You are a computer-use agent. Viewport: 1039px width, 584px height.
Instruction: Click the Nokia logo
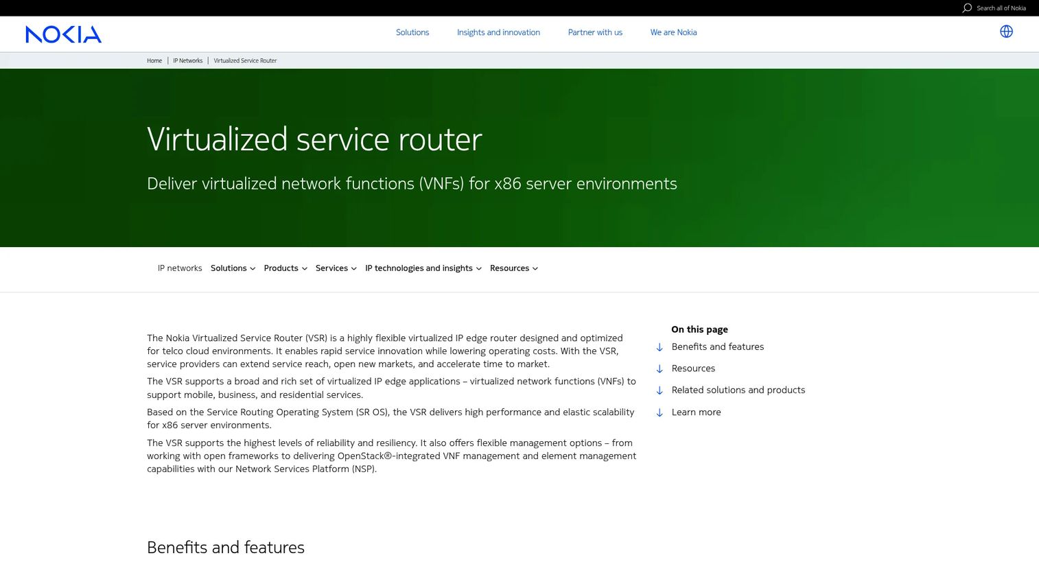tap(63, 34)
